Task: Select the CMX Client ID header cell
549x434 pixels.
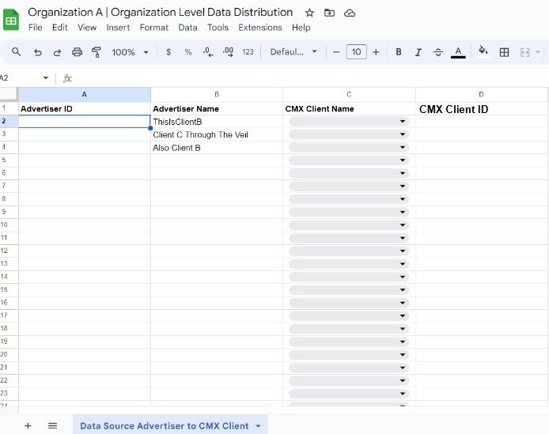Action: [482, 109]
